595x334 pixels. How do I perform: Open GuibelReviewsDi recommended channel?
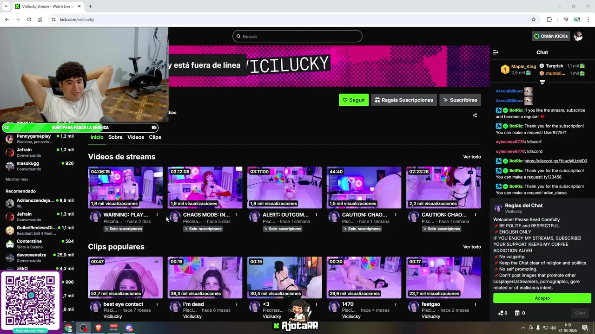click(x=40, y=230)
